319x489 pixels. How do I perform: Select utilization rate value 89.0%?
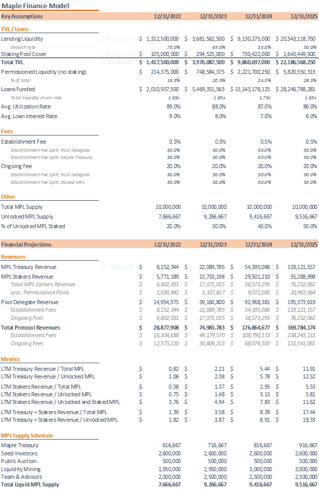pyautogui.click(x=174, y=106)
